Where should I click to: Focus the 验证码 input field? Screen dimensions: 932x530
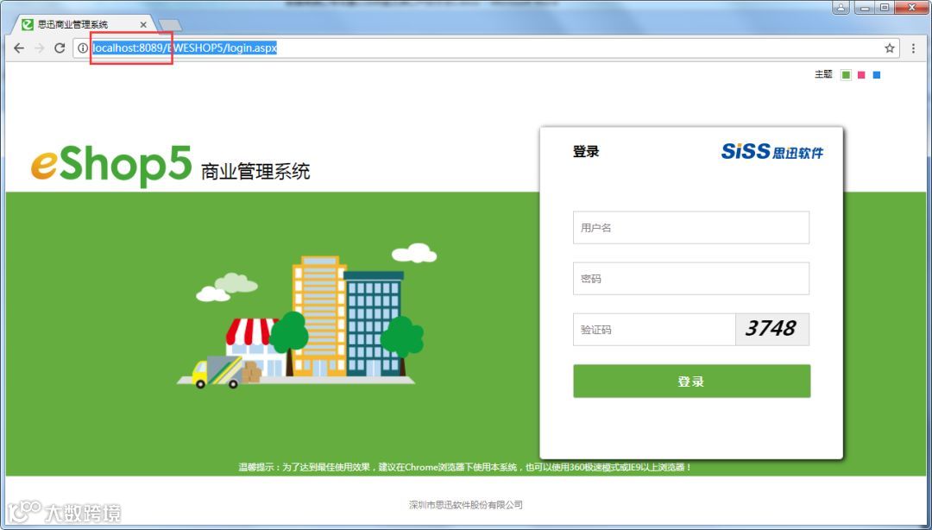pyautogui.click(x=654, y=330)
